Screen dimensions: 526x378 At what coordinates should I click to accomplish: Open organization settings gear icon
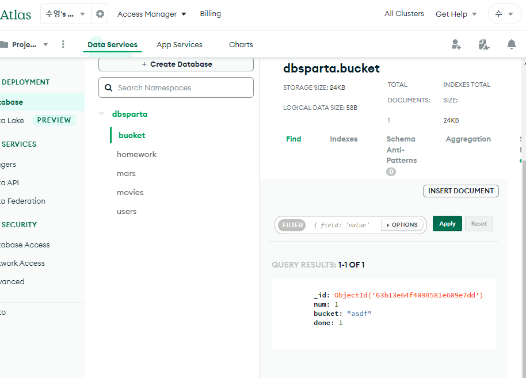(x=100, y=14)
